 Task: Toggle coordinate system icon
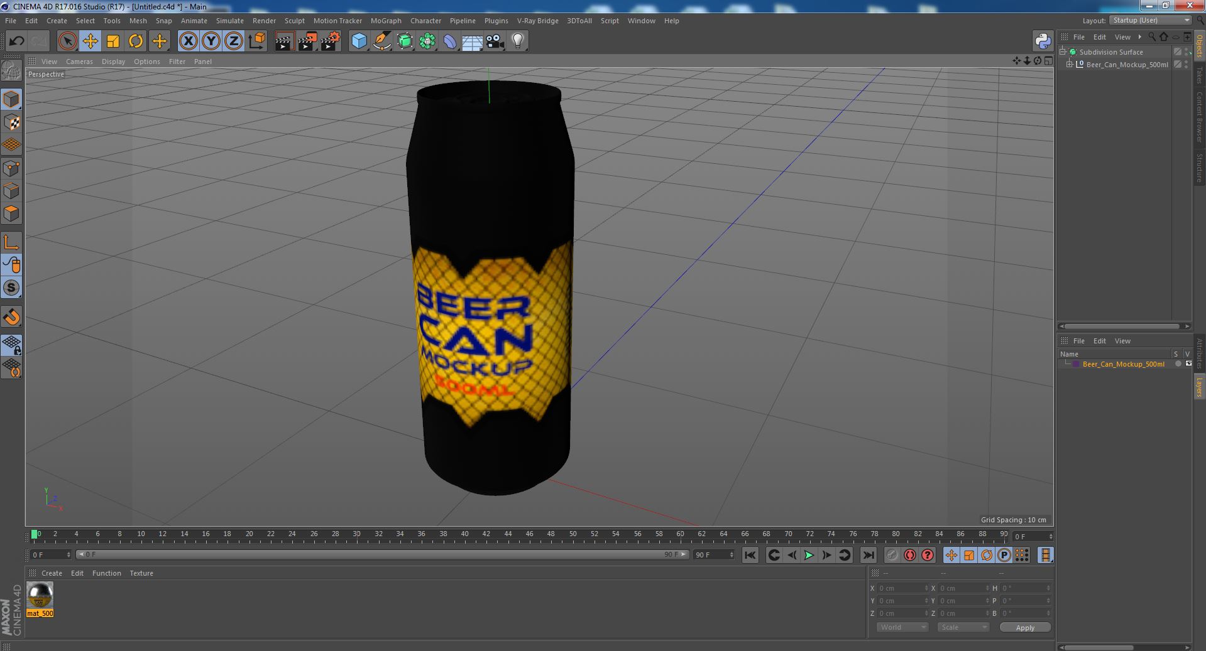click(x=256, y=41)
